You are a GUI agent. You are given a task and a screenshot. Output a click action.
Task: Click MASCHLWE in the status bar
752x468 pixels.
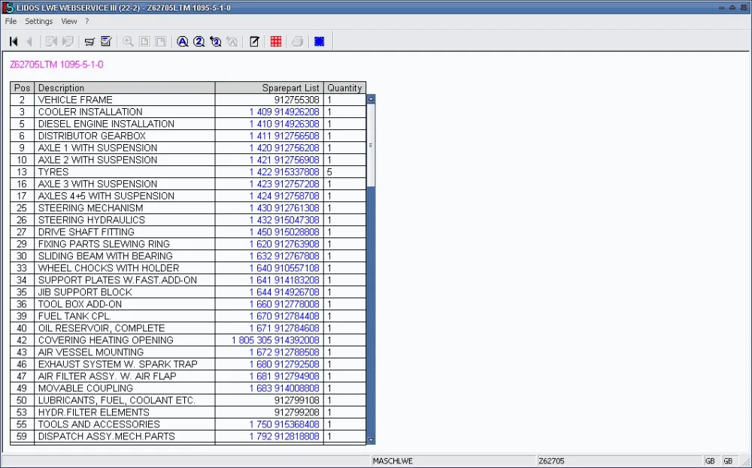pyautogui.click(x=393, y=461)
